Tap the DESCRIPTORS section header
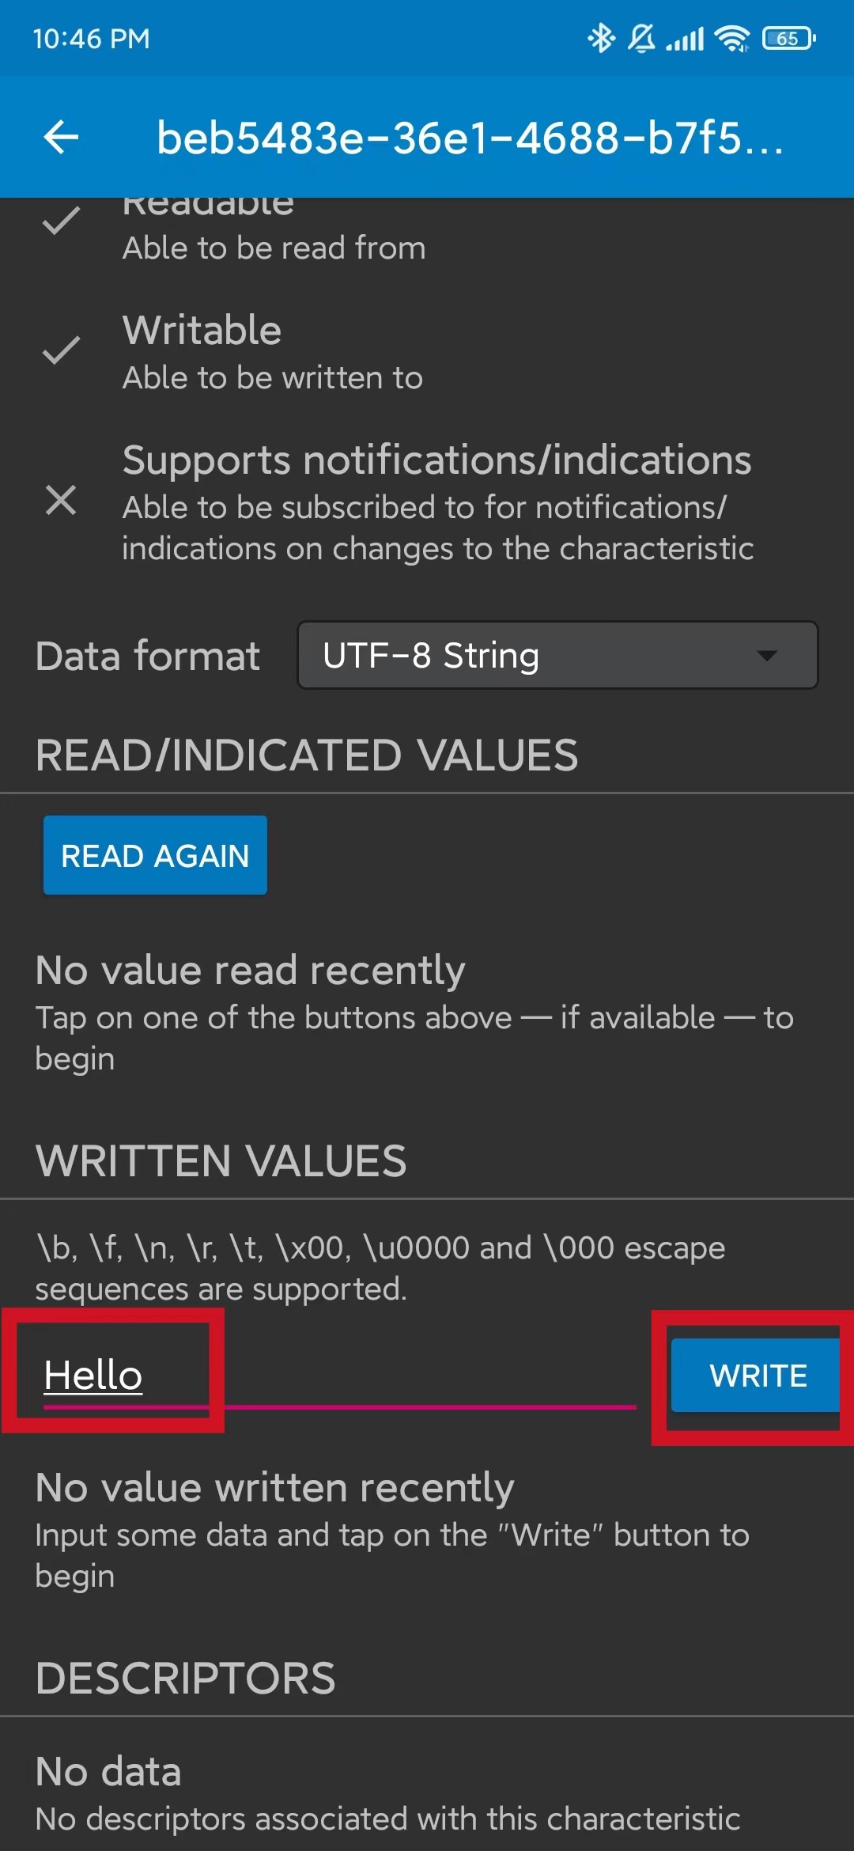 186,1678
